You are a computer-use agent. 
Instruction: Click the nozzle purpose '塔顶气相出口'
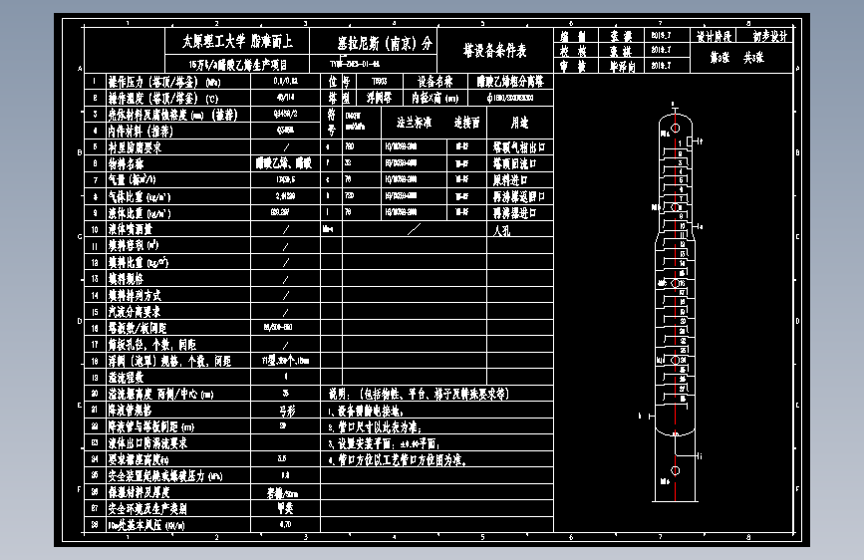point(519,147)
